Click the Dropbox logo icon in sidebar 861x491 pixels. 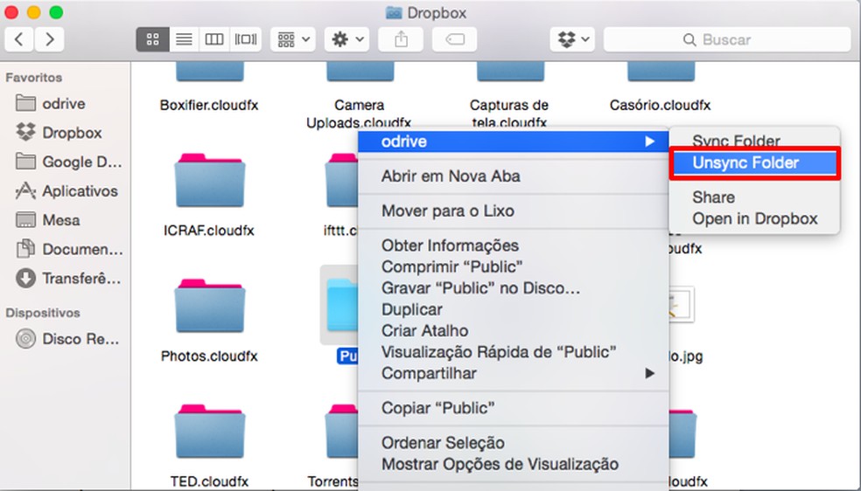(25, 132)
